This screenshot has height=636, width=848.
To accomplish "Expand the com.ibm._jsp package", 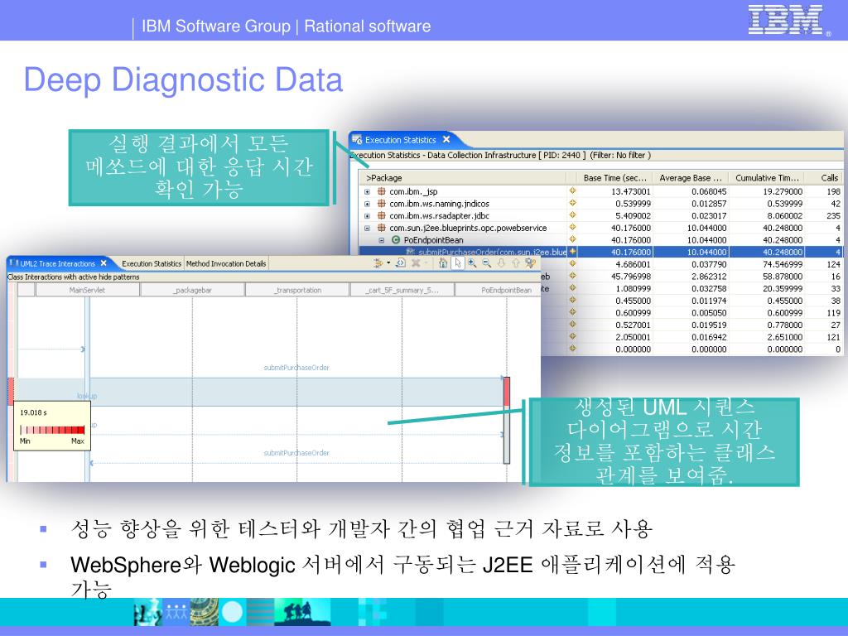I will pos(367,191).
